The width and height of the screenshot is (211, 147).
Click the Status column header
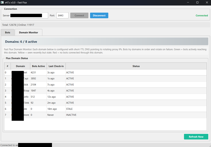pos(136,66)
